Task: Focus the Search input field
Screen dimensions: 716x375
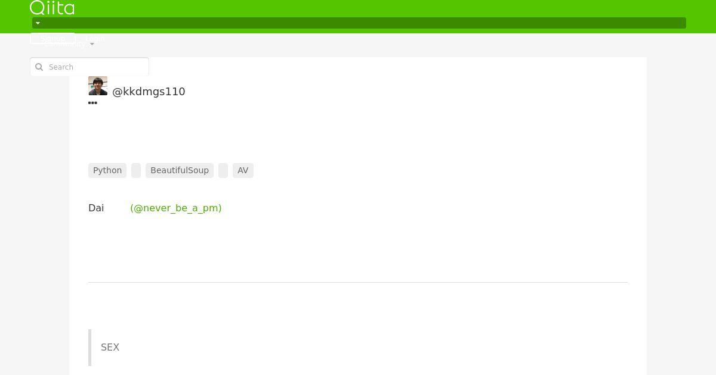Action: tap(89, 67)
